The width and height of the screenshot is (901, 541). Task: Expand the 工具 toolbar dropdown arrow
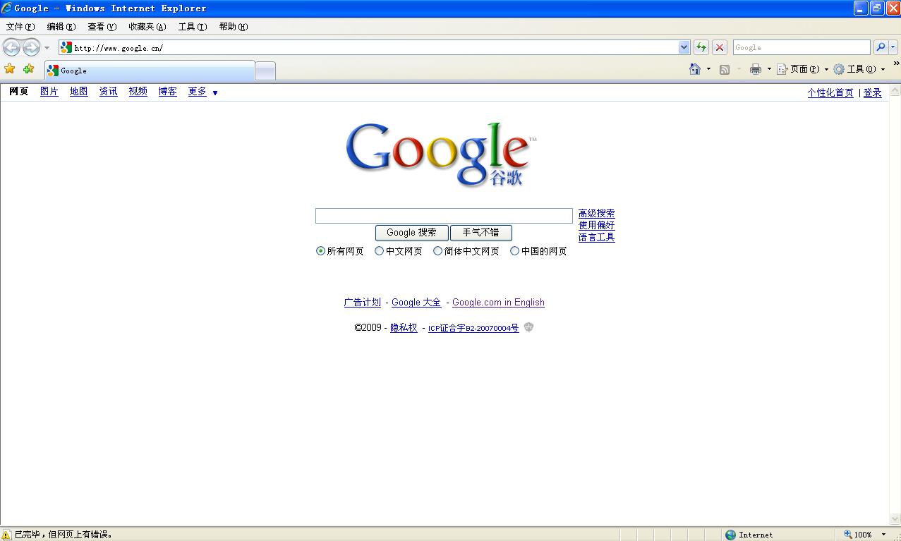tap(883, 69)
